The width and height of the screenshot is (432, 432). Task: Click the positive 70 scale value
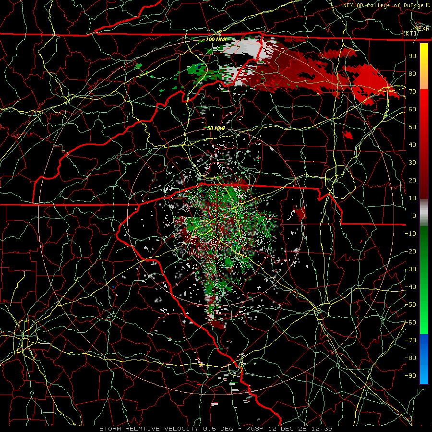tap(412, 92)
